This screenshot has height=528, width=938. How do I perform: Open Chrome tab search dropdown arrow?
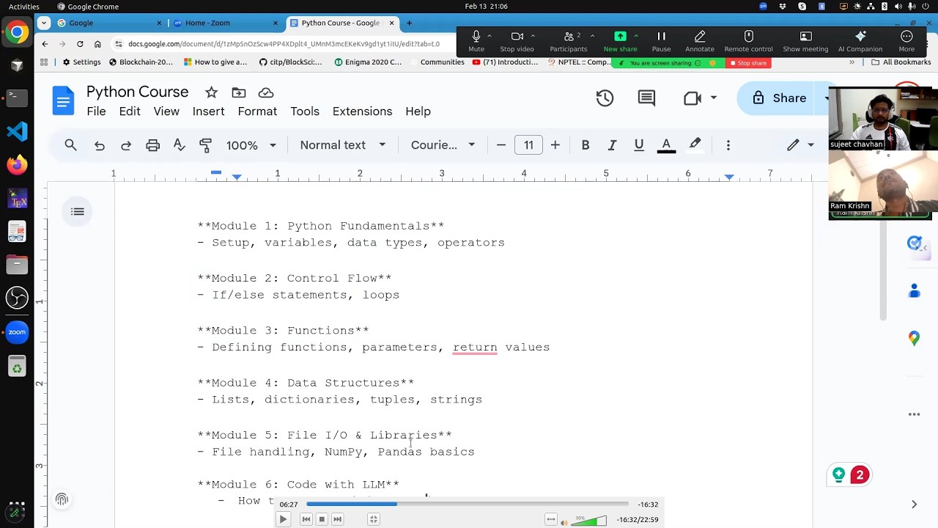pyautogui.click(x=44, y=23)
